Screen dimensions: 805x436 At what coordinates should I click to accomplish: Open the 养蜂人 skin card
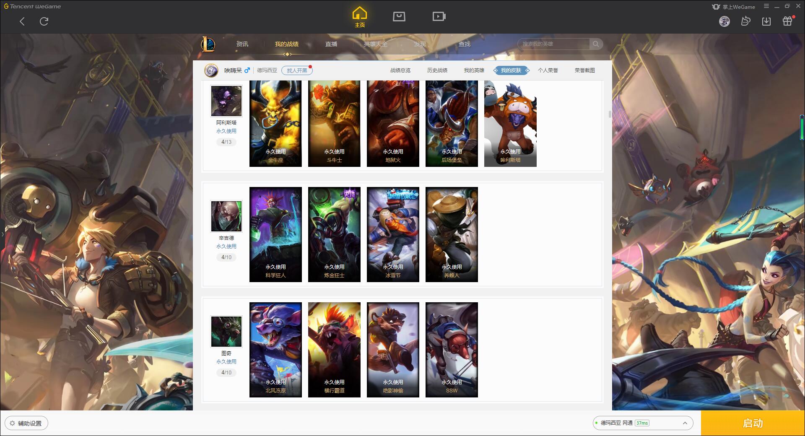pyautogui.click(x=452, y=234)
